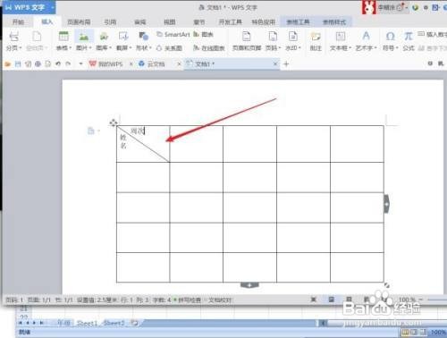Insert a chart (图表)
The image size is (447, 338).
(x=203, y=35)
